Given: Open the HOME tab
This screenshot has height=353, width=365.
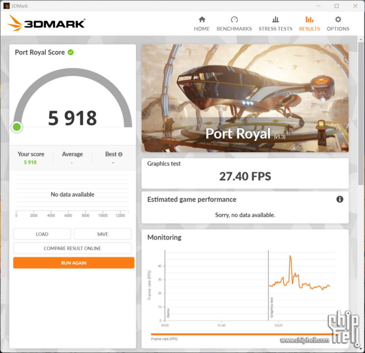Looking at the screenshot, I should pyautogui.click(x=202, y=24).
